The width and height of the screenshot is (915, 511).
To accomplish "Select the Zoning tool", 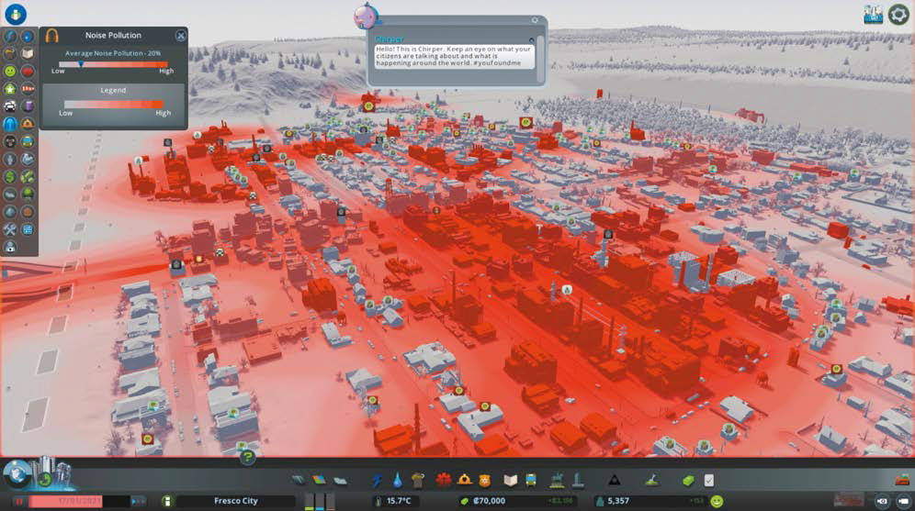I will 319,481.
